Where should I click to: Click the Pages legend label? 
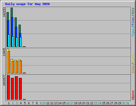click(133, 32)
